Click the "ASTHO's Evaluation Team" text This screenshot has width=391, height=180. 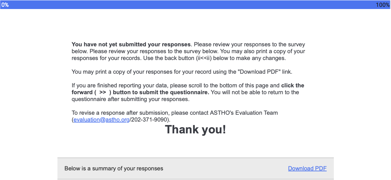[x=247, y=113]
